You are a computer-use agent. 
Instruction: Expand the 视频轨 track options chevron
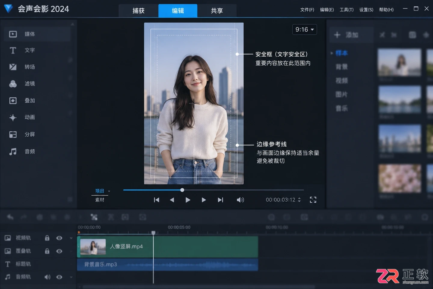click(x=71, y=238)
